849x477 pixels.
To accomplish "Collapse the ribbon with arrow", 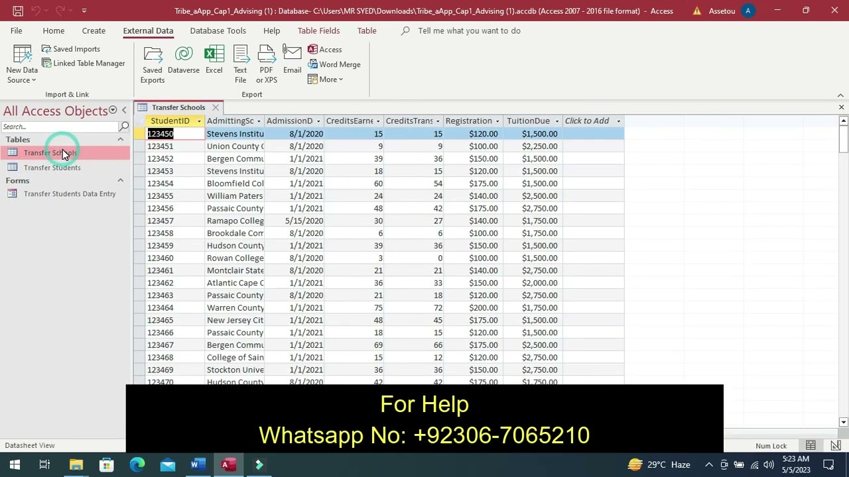I will pos(840,95).
